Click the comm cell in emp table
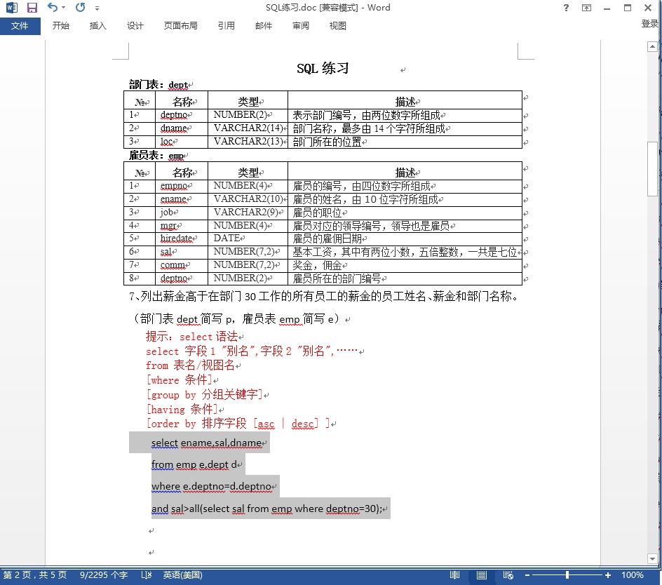662x585 pixels. (182, 265)
